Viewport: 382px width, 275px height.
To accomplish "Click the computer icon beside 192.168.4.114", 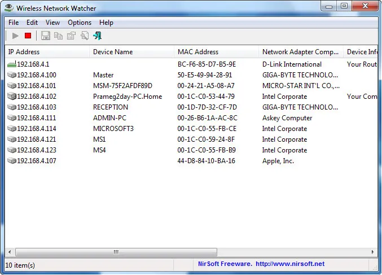I will (12, 129).
